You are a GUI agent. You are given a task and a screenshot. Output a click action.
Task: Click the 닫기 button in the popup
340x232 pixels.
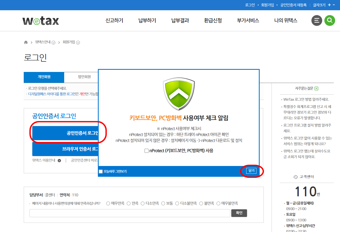(251, 171)
